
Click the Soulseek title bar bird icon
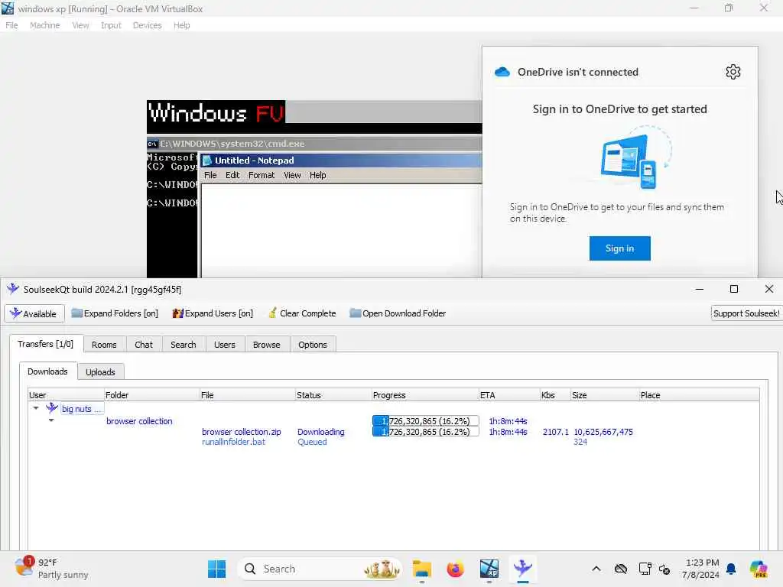13,289
